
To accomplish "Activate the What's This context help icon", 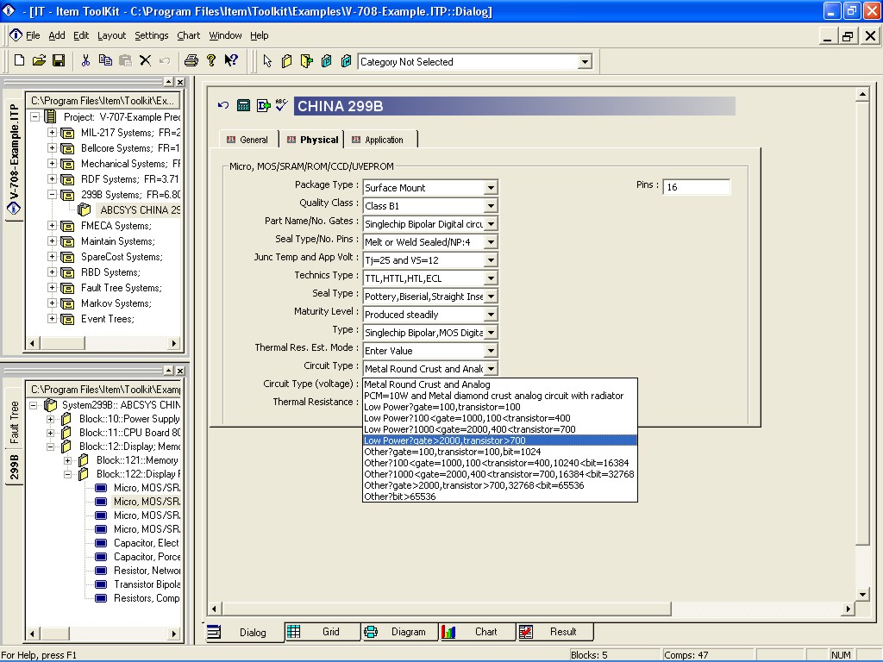I will [x=231, y=60].
